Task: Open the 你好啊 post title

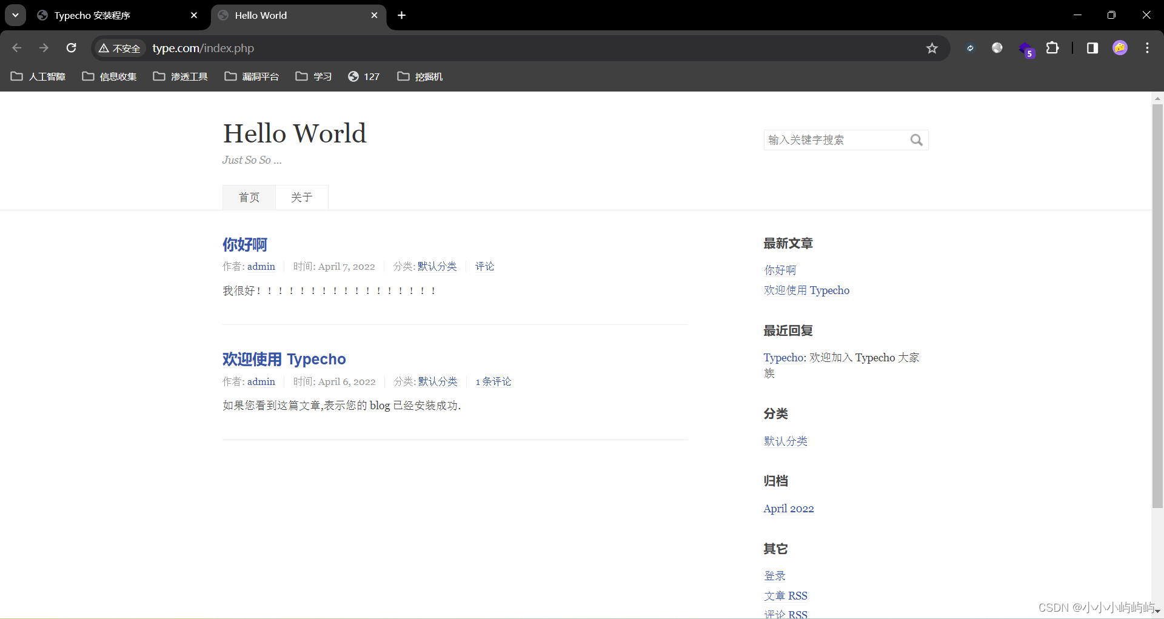Action: [x=245, y=244]
